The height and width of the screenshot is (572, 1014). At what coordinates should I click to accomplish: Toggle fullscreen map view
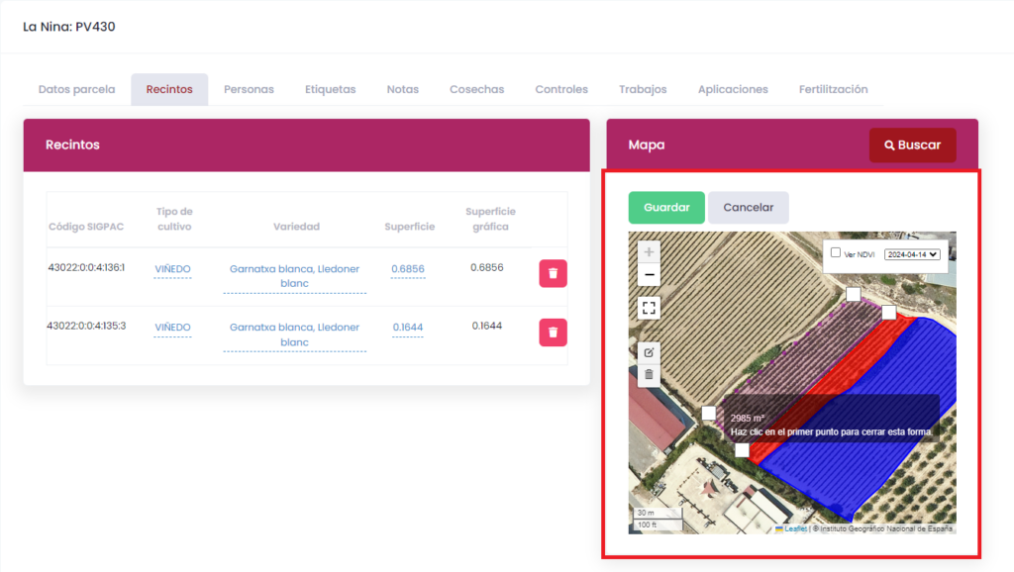click(x=649, y=308)
